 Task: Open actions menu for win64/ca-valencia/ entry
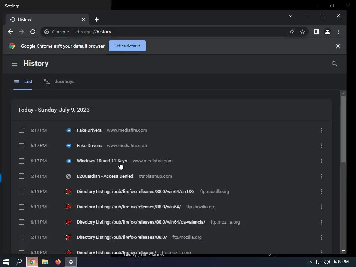click(322, 222)
